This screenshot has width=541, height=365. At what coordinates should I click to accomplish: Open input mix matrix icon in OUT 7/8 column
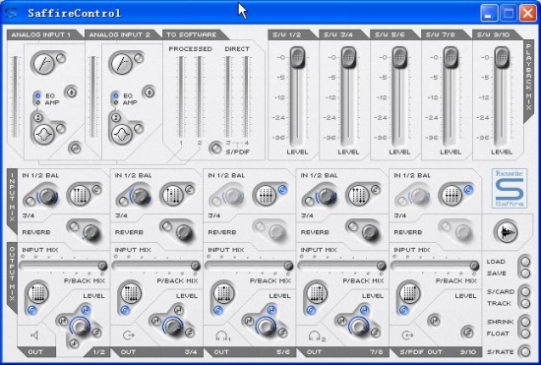(358, 195)
